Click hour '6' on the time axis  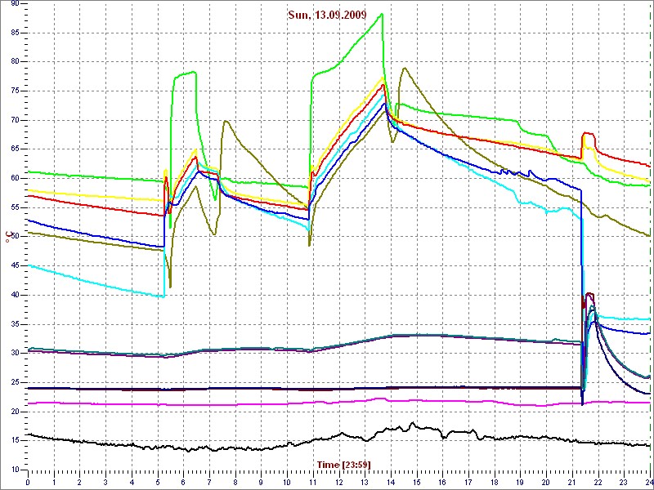click(183, 483)
